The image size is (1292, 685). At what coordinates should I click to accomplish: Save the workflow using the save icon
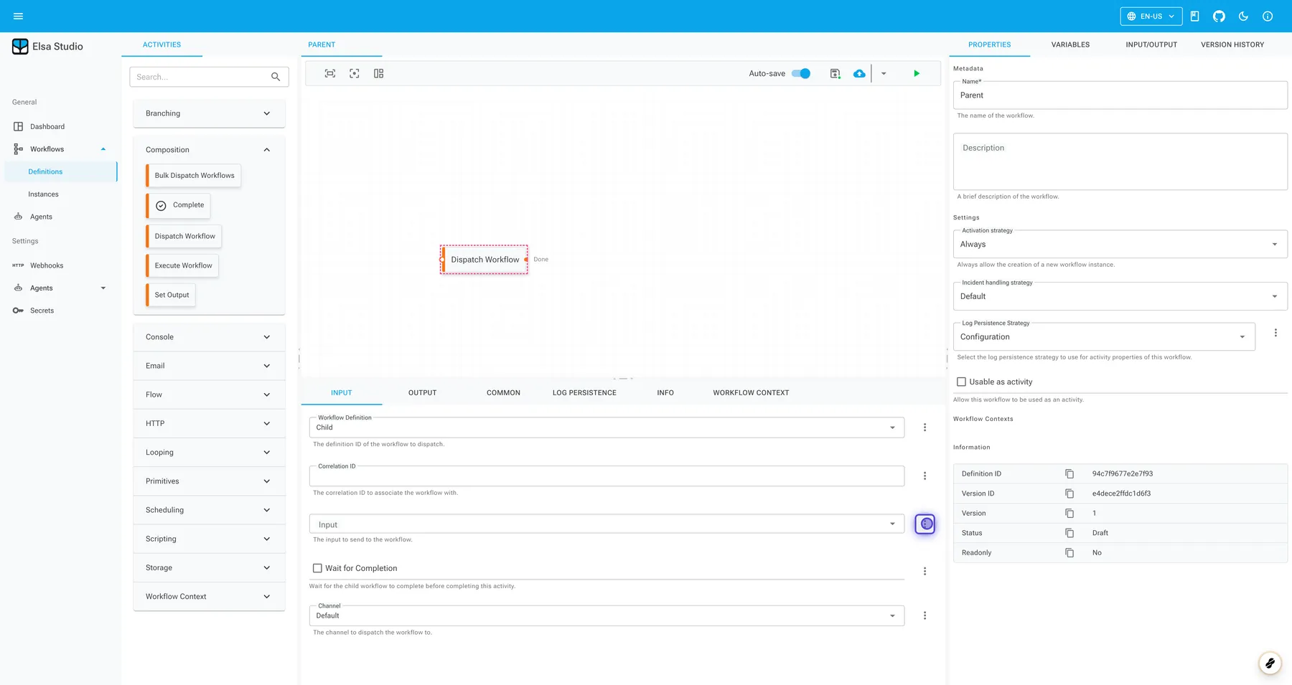tap(835, 73)
